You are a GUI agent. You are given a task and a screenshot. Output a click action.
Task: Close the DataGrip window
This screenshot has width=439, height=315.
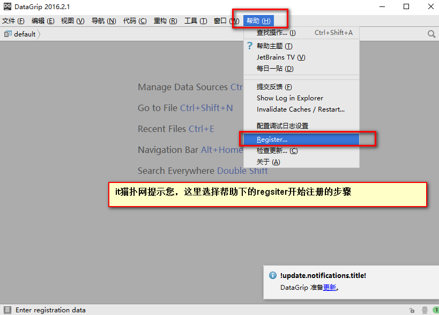(x=431, y=6)
